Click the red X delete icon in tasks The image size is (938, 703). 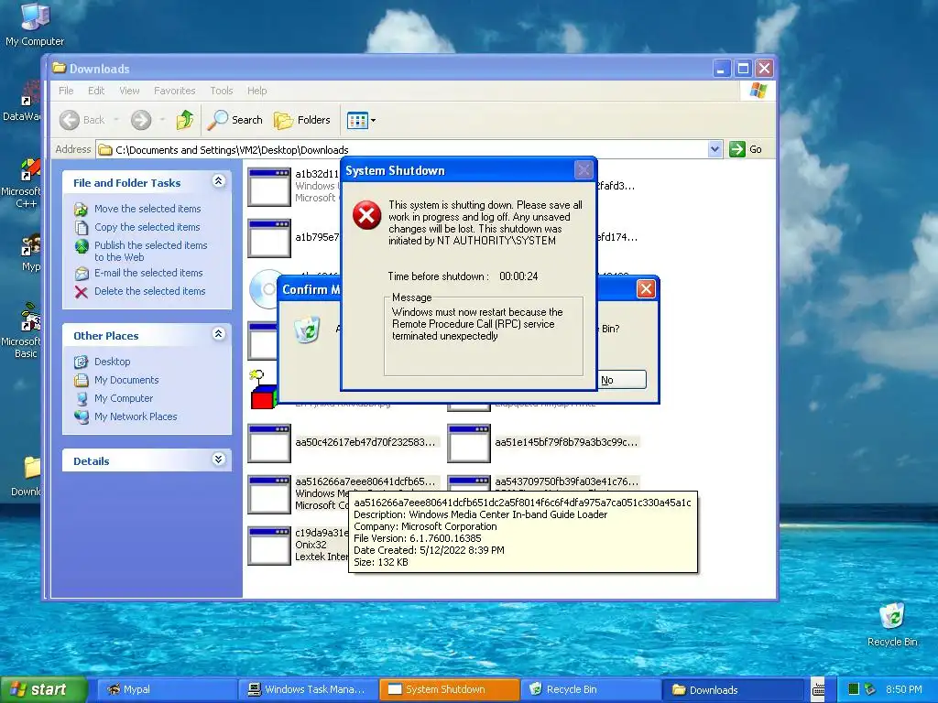click(x=82, y=292)
